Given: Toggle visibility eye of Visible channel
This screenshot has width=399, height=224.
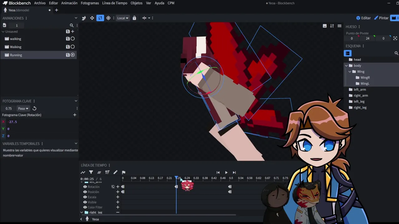Looking at the screenshot, I should coord(85,202).
